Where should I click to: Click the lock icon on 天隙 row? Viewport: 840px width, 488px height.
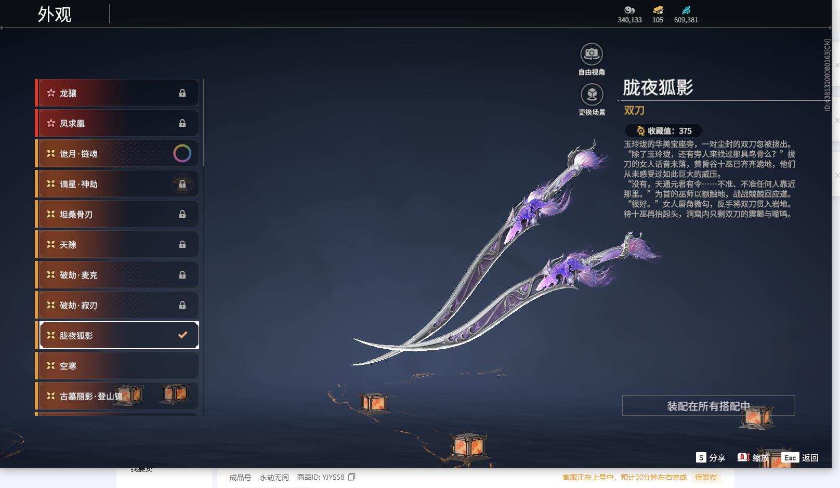(182, 244)
